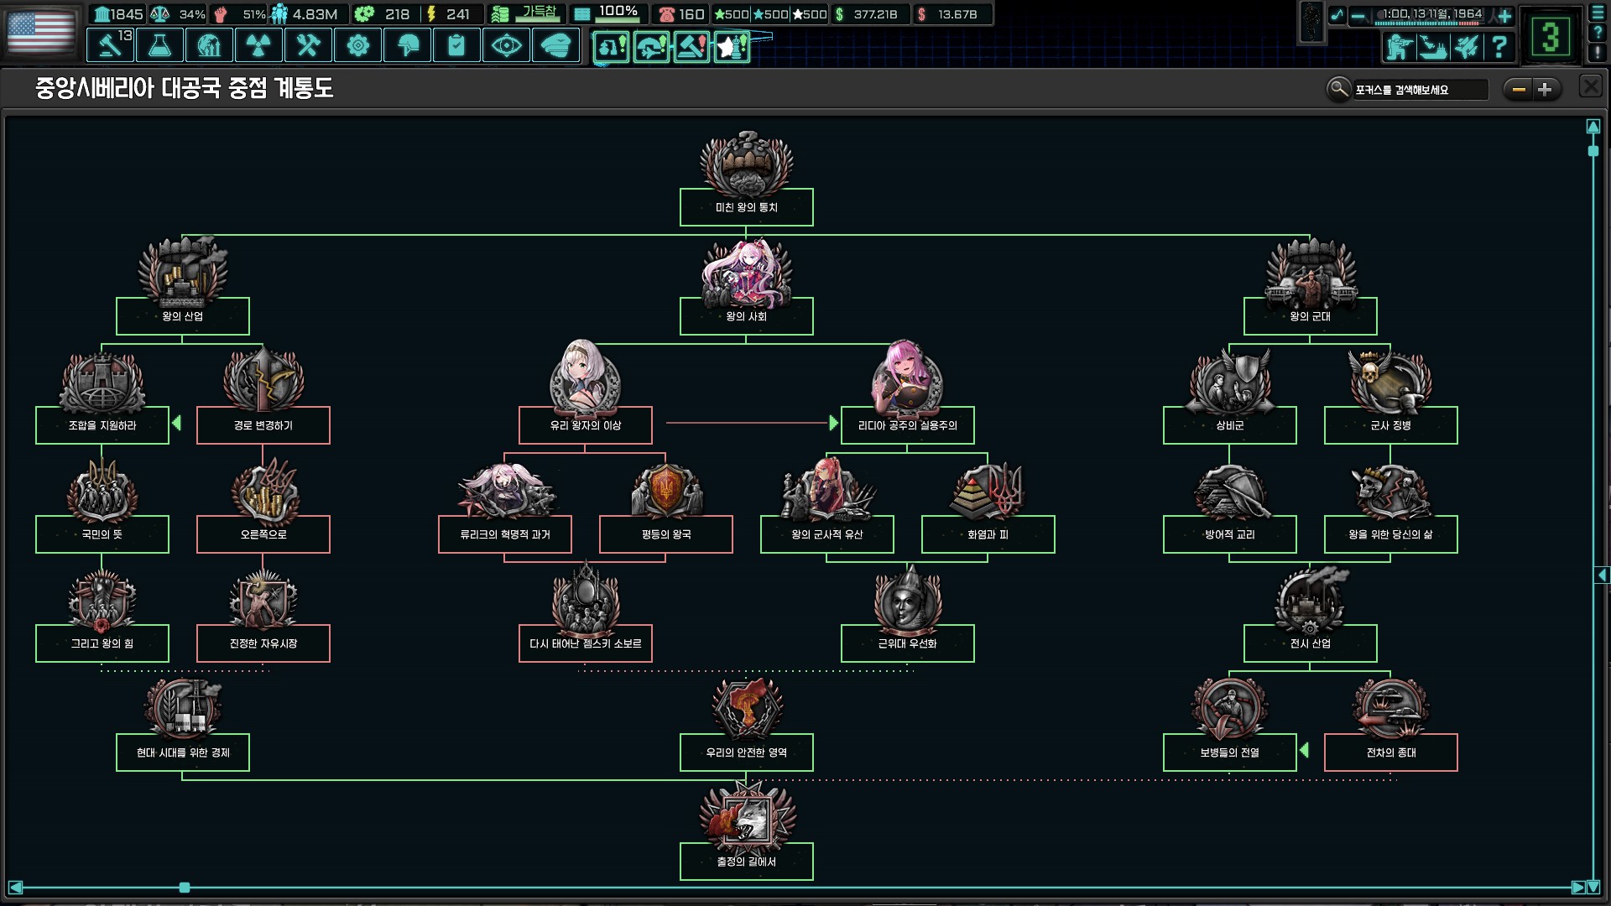Image resolution: width=1611 pixels, height=906 pixels.
Task: Select the 출정의 길에서 focus
Action: click(x=746, y=861)
